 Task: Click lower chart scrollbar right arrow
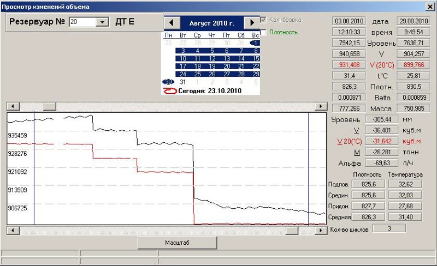tap(321, 231)
